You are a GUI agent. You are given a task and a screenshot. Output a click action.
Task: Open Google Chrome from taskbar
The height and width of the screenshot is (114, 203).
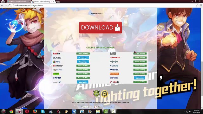click(11, 111)
